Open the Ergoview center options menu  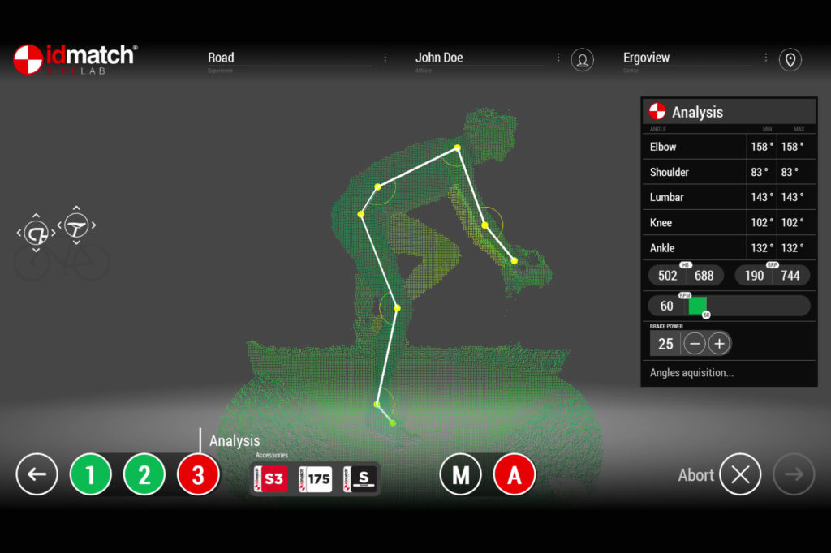[766, 58]
